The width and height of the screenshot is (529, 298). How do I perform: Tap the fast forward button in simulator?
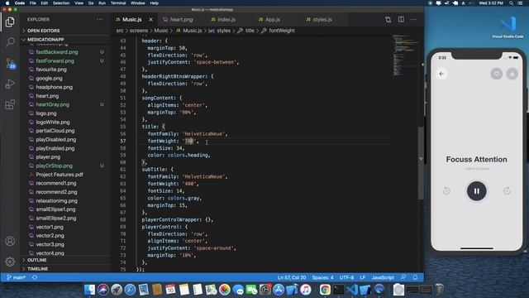[x=507, y=191]
